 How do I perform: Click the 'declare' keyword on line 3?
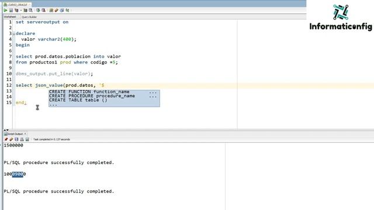coord(25,33)
